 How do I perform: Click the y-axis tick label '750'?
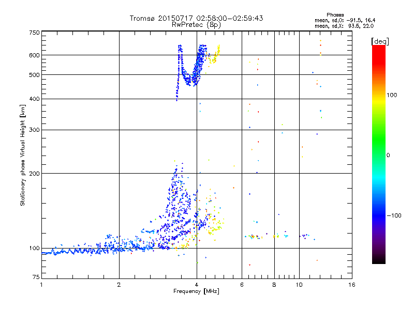(x=34, y=33)
